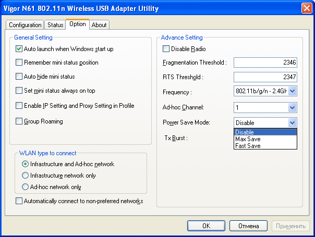Enable Set mini status always on top

(19, 90)
